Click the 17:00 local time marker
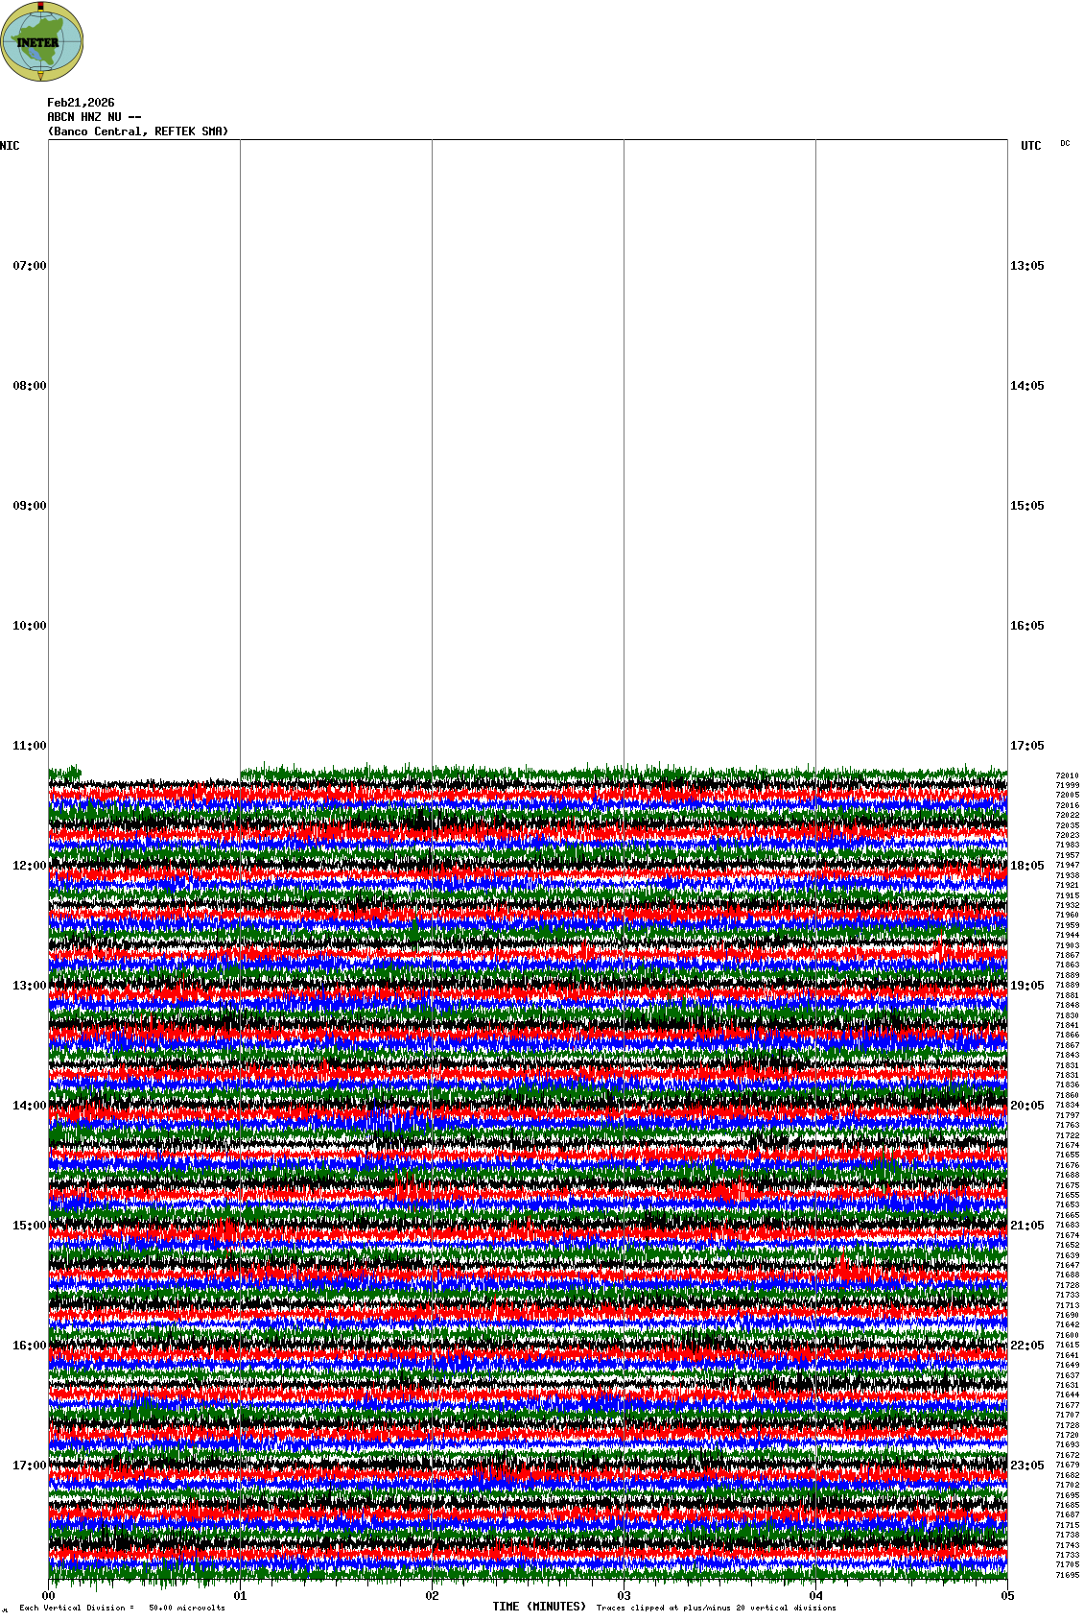The width and height of the screenshot is (1084, 1621). coord(29,1466)
